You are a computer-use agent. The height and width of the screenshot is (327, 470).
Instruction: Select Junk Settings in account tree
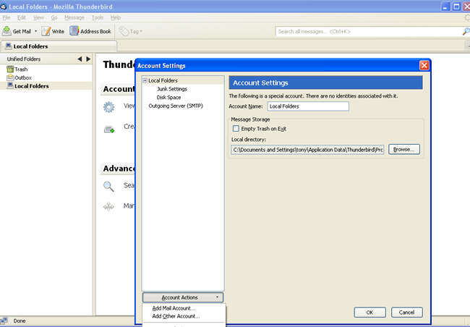(x=172, y=89)
